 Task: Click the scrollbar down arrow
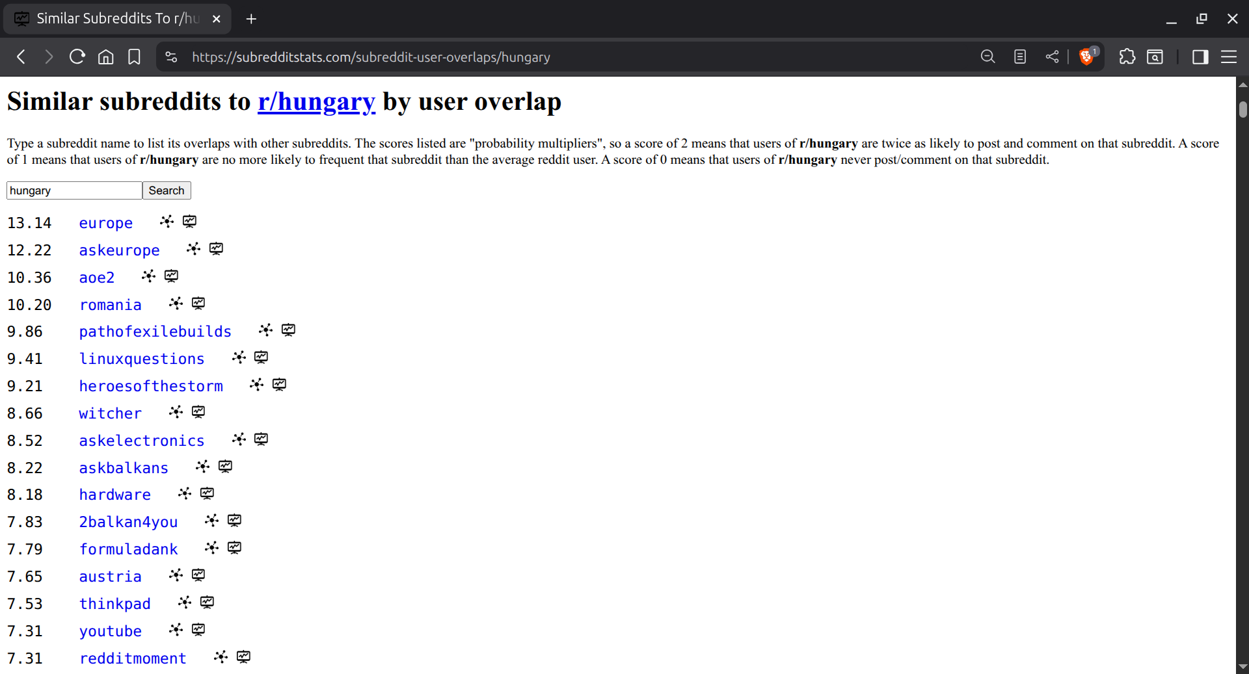point(1243,667)
